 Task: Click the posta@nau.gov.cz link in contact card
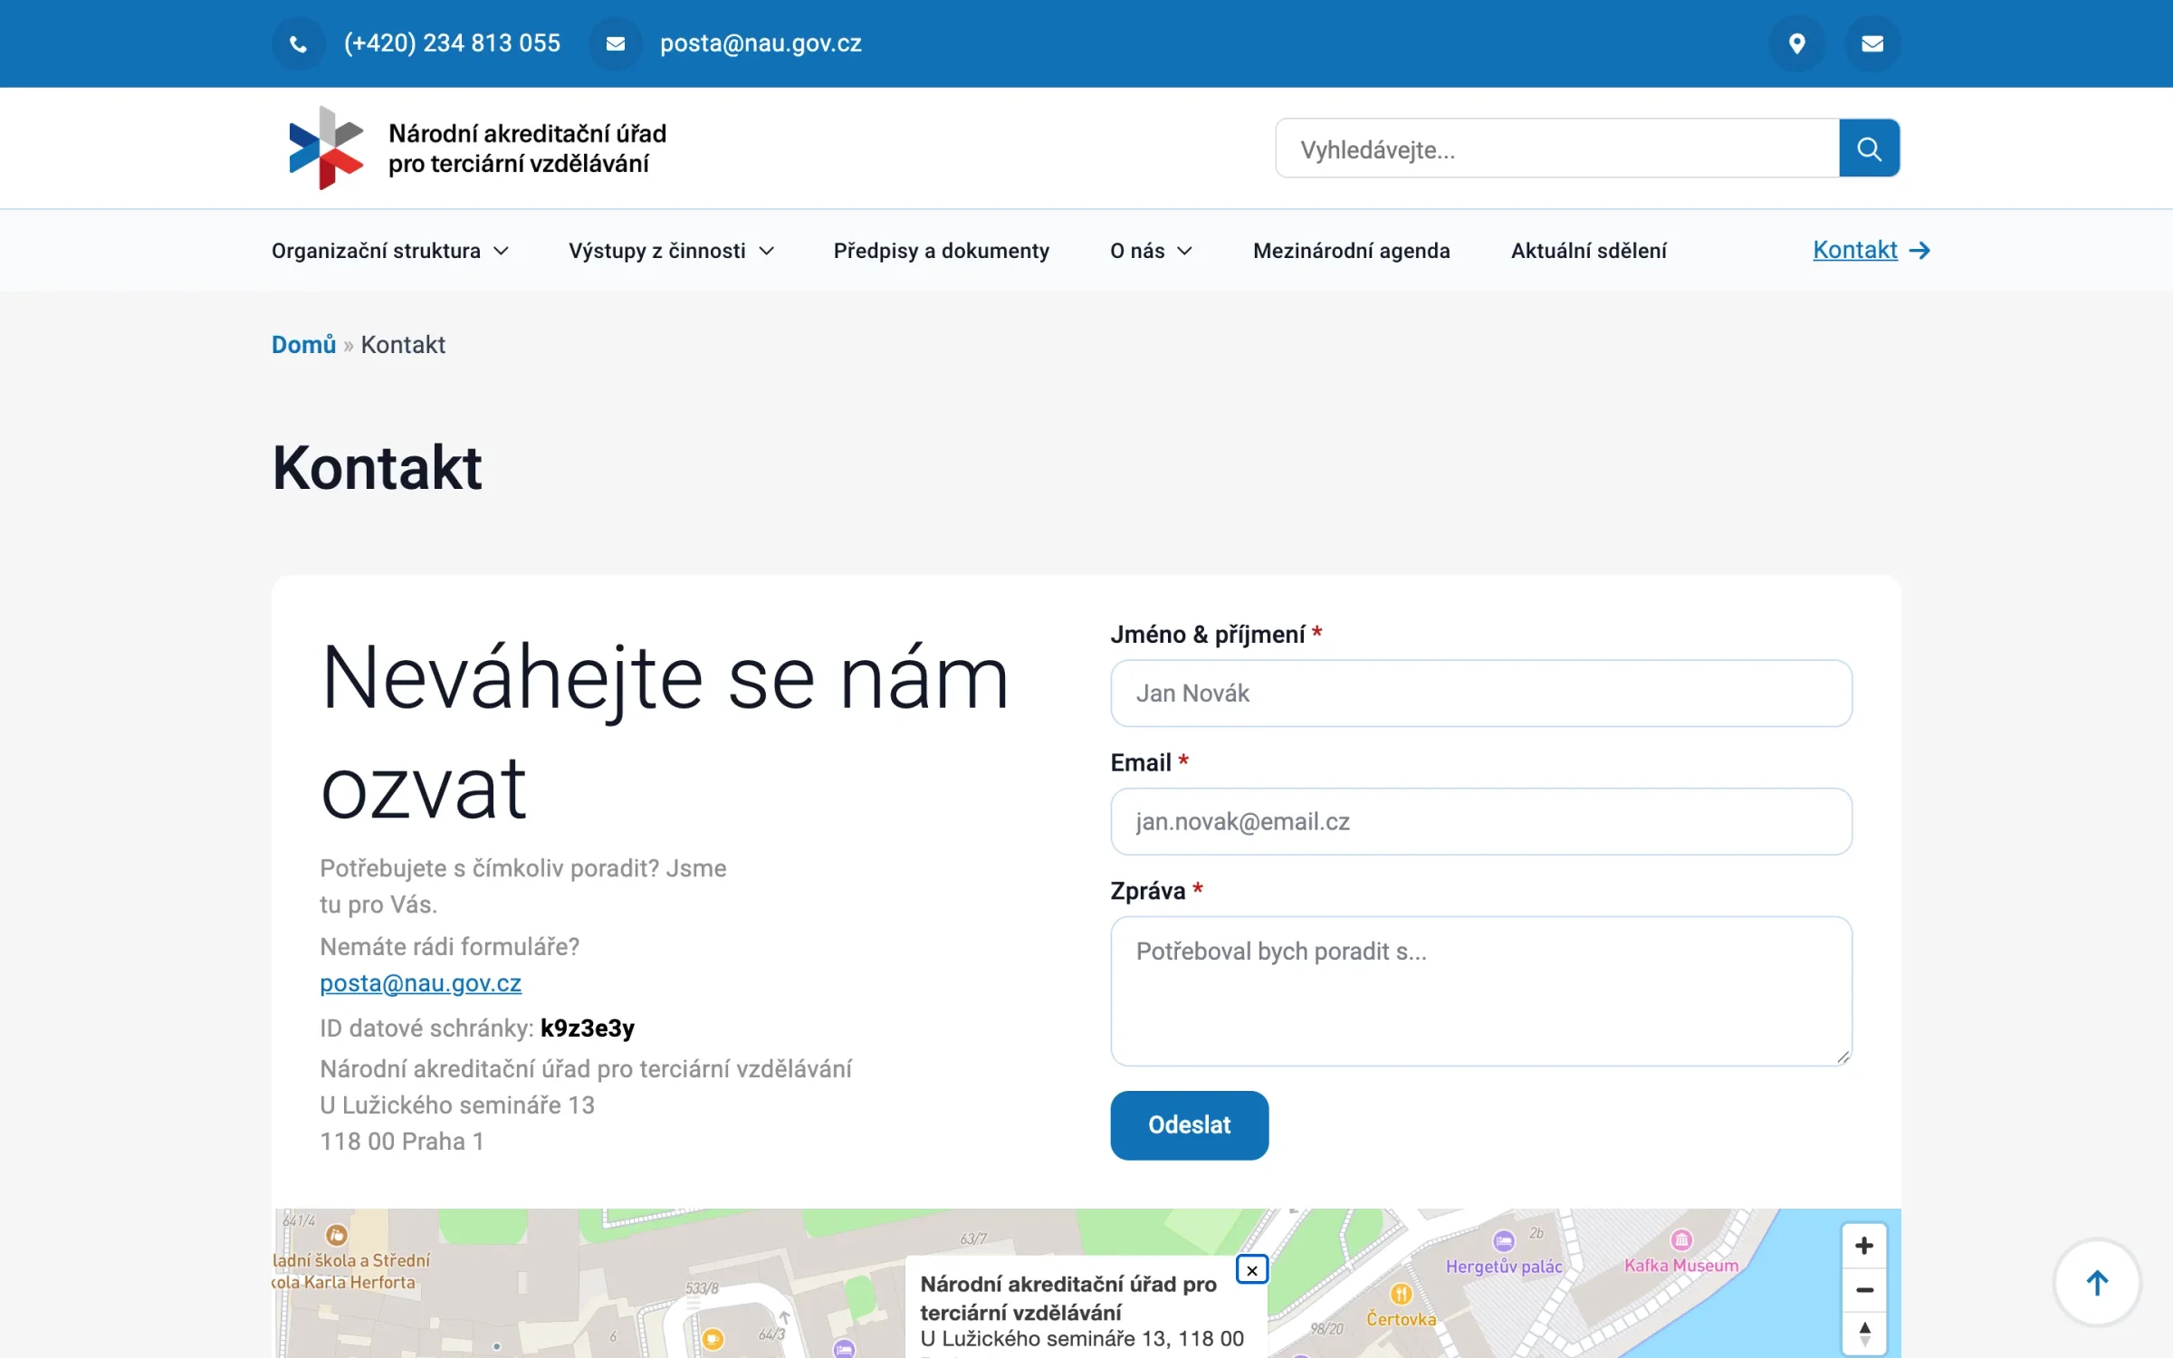point(420,983)
